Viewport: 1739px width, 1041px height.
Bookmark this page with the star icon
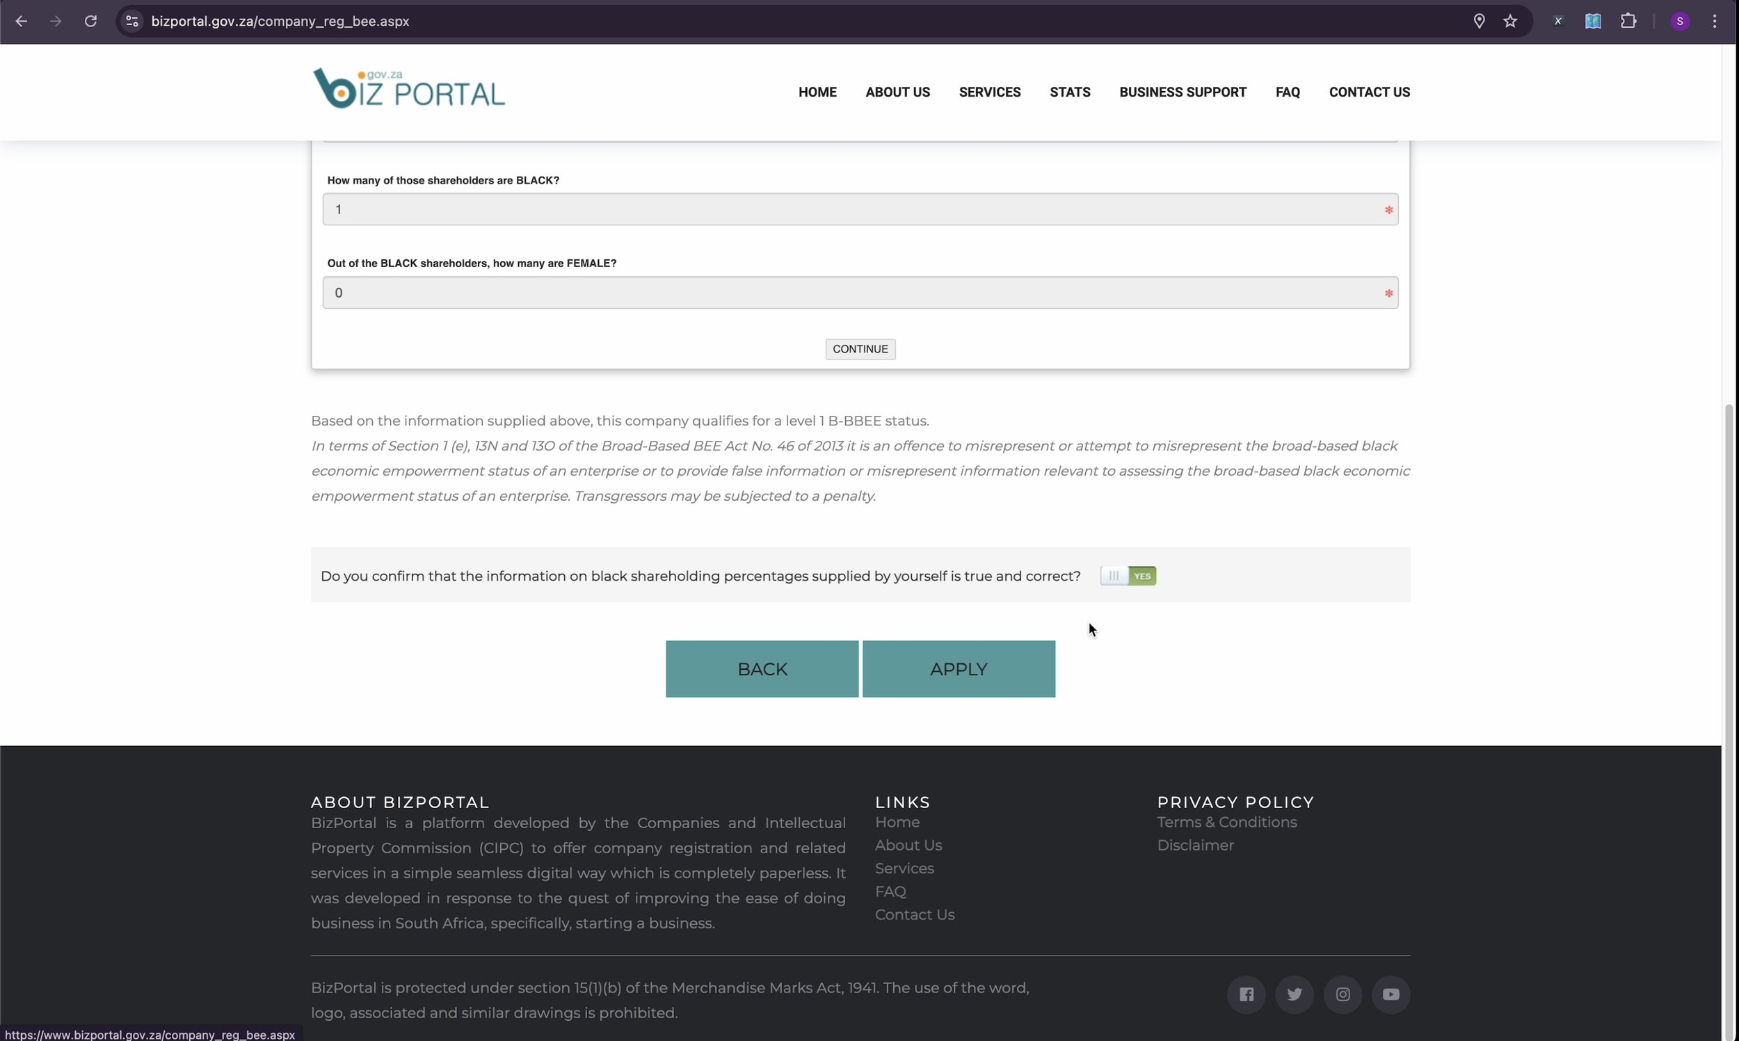(1510, 21)
